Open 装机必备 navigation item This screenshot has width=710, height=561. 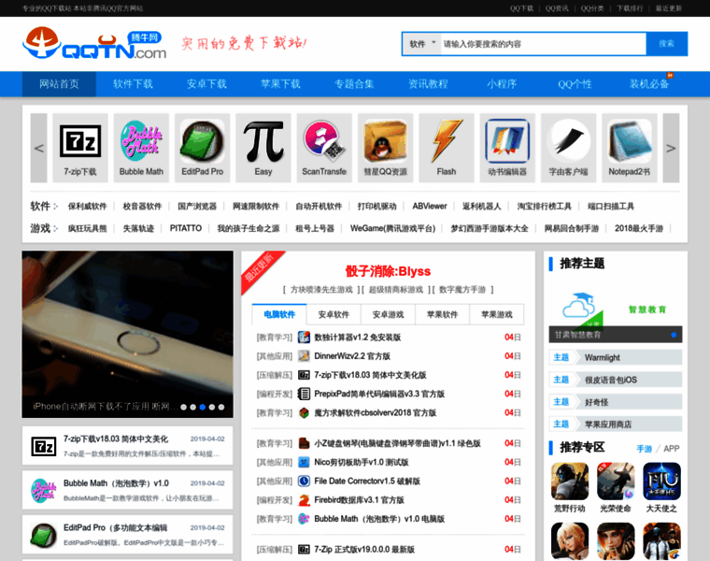[x=649, y=84]
